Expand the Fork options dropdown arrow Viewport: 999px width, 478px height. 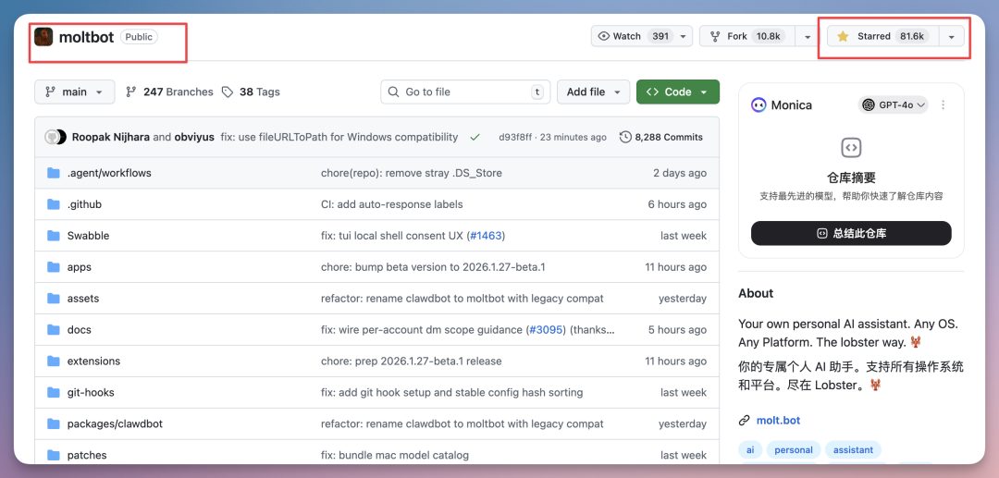807,36
